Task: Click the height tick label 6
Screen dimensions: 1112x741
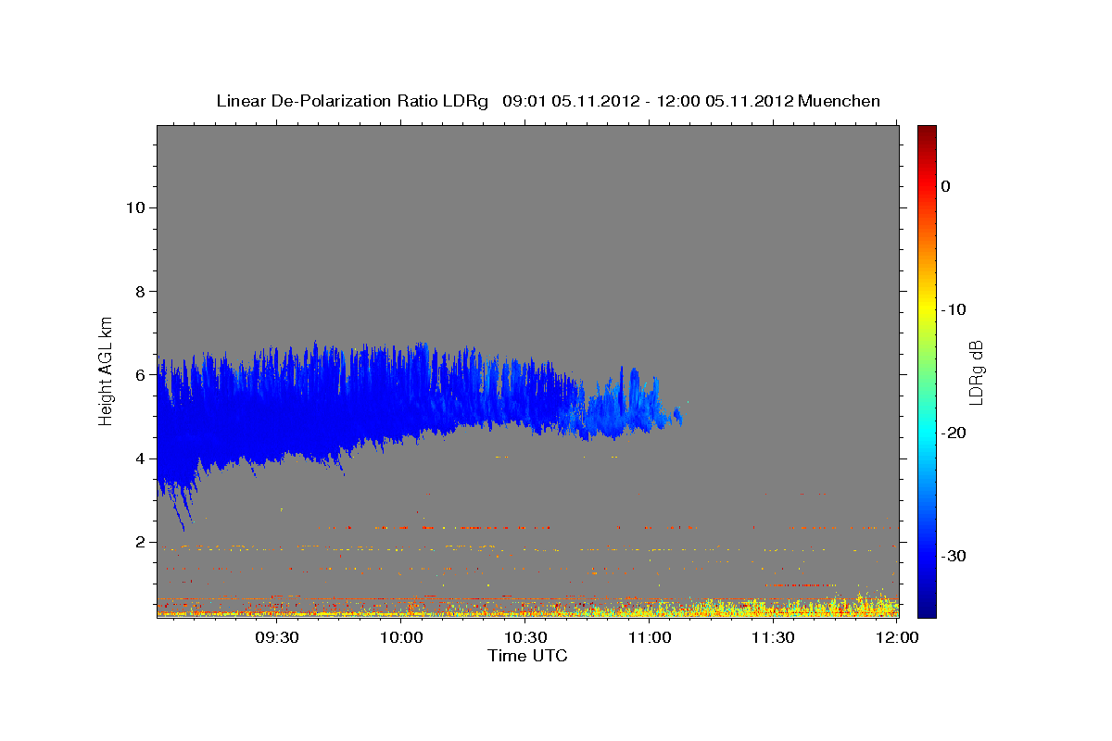Action: [x=138, y=375]
